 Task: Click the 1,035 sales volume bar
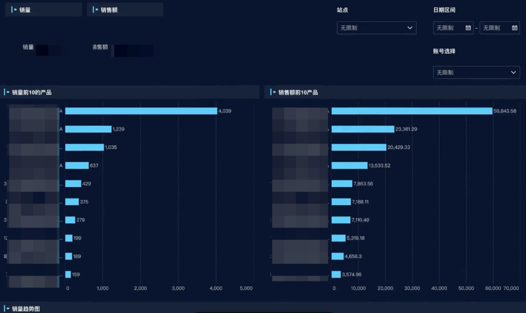click(x=85, y=148)
